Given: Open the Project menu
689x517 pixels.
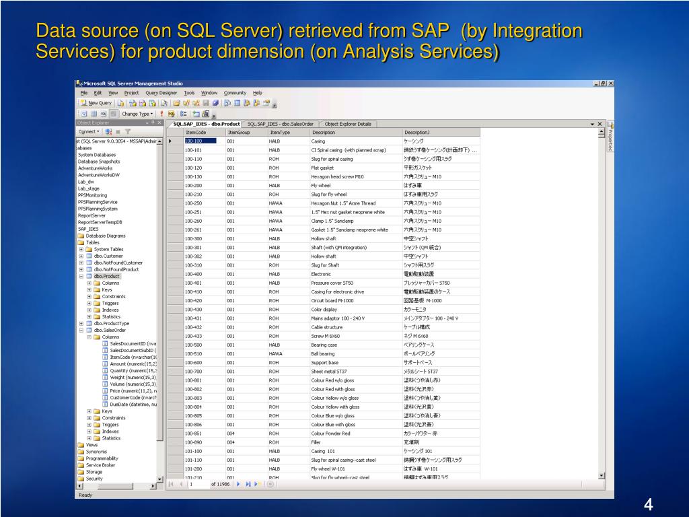Looking at the screenshot, I should [131, 93].
